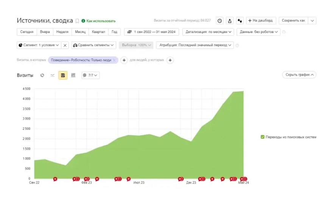Screen dimensions: 333x201
Task: Expand the 'Данные: без роботов' dropdown
Action: click(259, 32)
